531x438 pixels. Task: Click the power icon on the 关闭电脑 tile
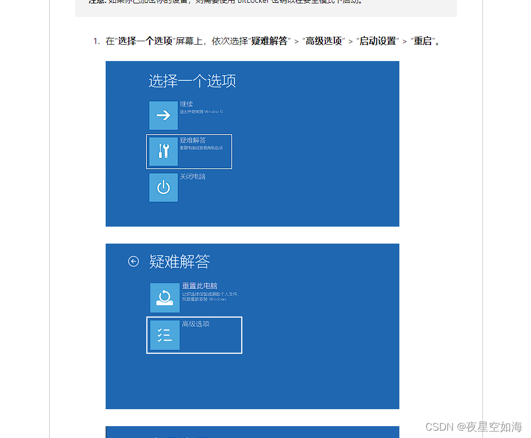point(163,188)
